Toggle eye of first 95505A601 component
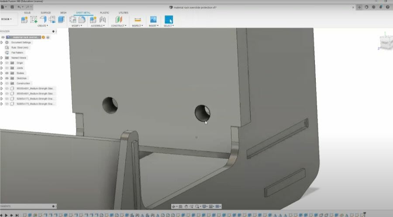This screenshot has height=217, width=393. click(x=7, y=88)
